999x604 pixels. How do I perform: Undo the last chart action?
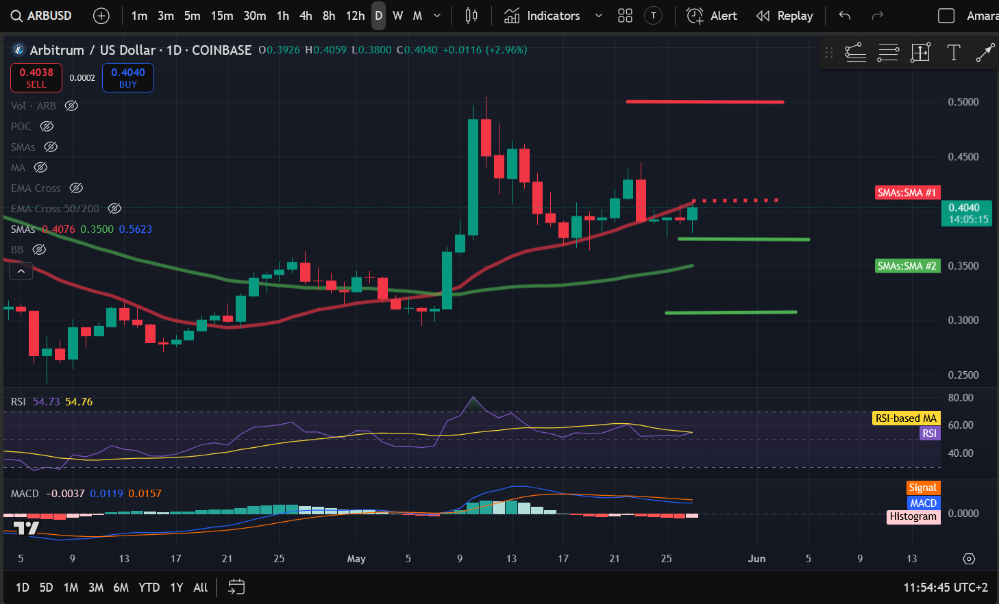[845, 16]
